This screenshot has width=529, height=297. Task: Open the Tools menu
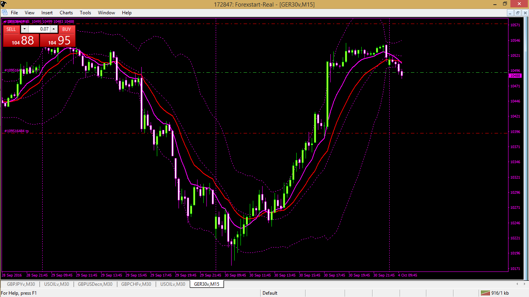tap(85, 13)
